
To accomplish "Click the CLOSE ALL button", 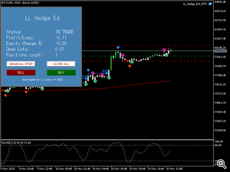I will tap(61, 64).
